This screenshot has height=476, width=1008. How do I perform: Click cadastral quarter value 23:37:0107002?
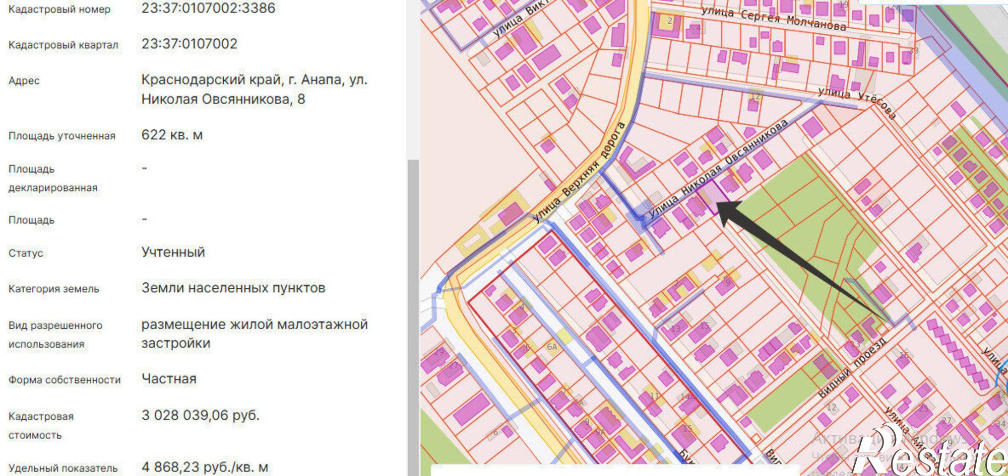[x=189, y=44]
